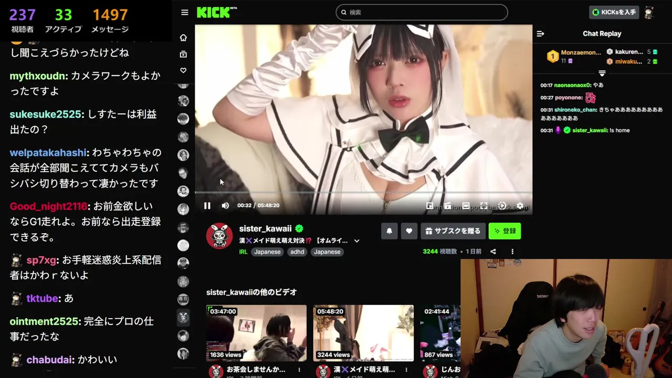Screen dimensions: 672x378
Task: Open the user profile avatar at top right
Action: click(649, 12)
